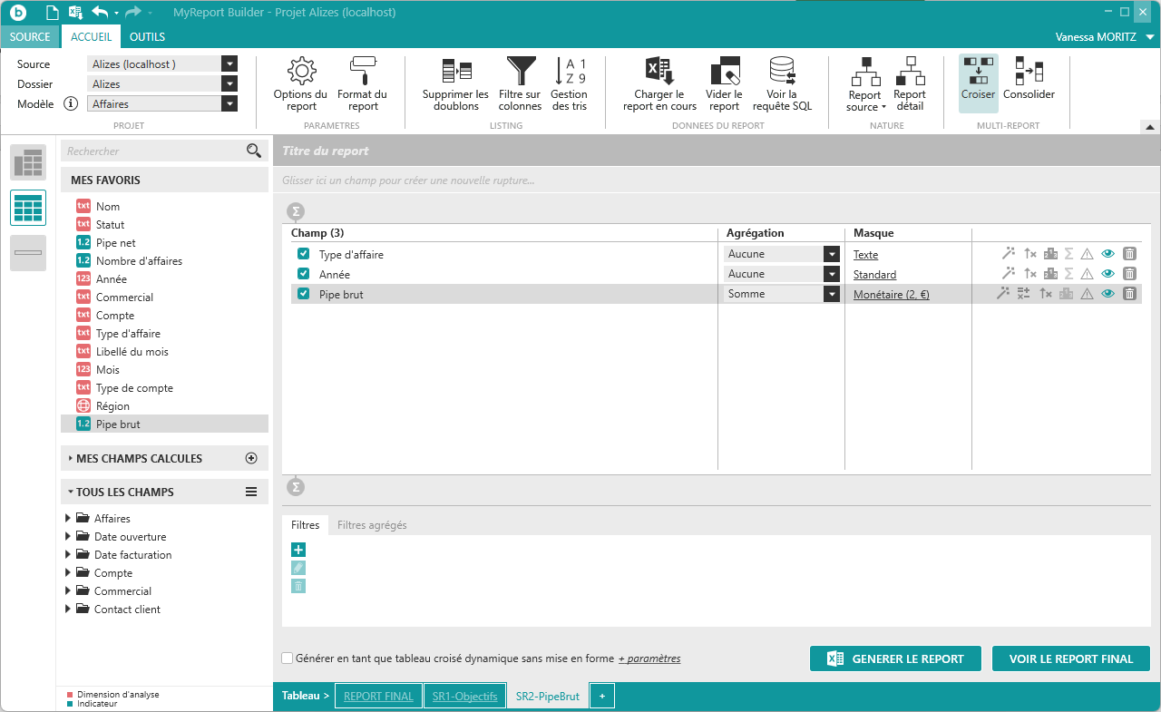
Task: Open aggregation dropdown for Pipe brut
Action: click(x=831, y=294)
